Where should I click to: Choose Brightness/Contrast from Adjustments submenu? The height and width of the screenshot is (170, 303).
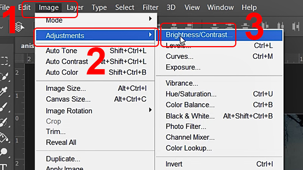(199, 34)
